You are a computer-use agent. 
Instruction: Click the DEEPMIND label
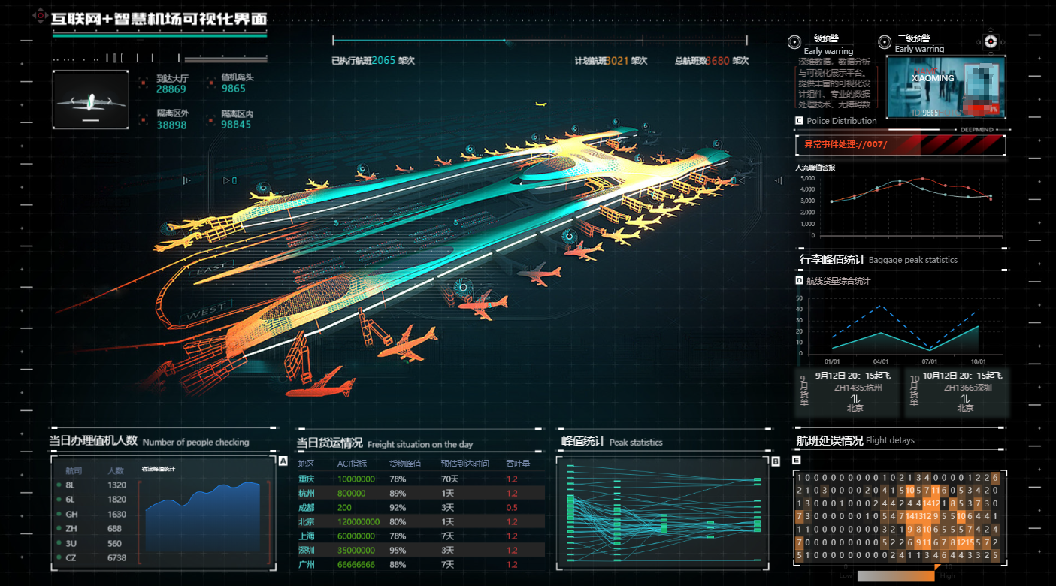click(x=977, y=130)
